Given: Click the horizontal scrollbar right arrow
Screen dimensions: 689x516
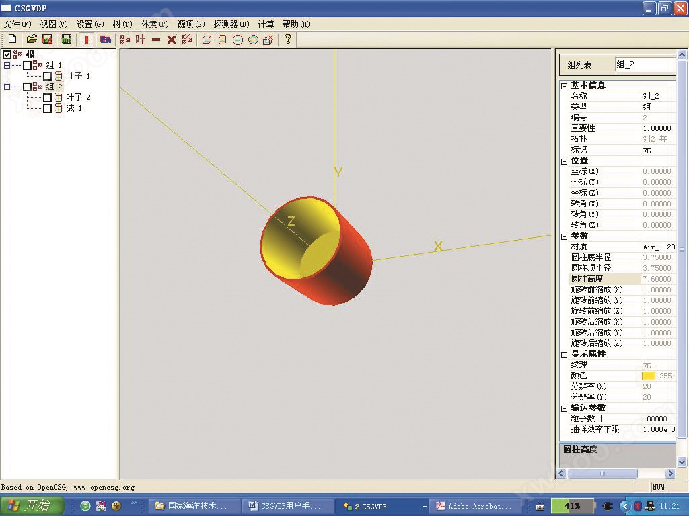Looking at the screenshot, I should [x=670, y=474].
